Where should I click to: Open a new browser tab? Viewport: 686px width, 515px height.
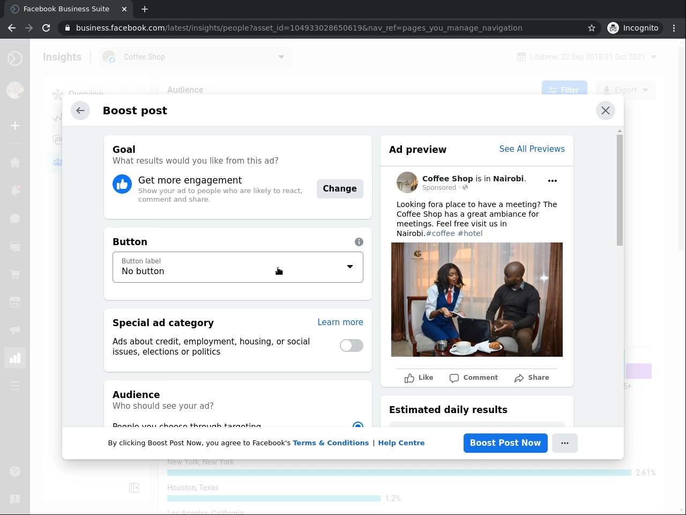pyautogui.click(x=145, y=9)
